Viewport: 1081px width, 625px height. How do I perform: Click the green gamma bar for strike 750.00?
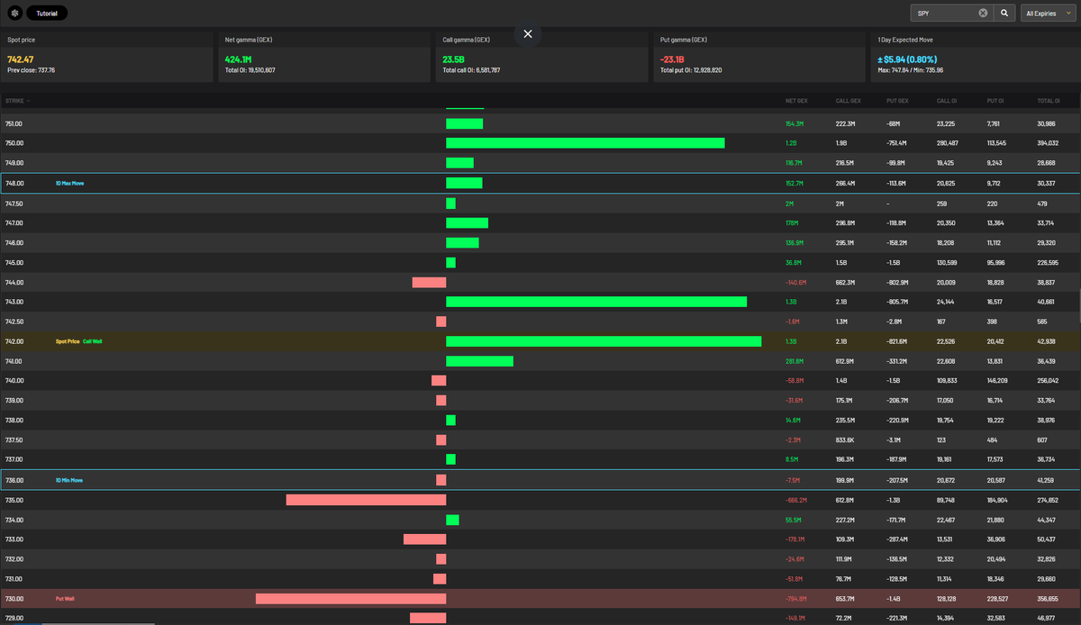[x=586, y=143]
